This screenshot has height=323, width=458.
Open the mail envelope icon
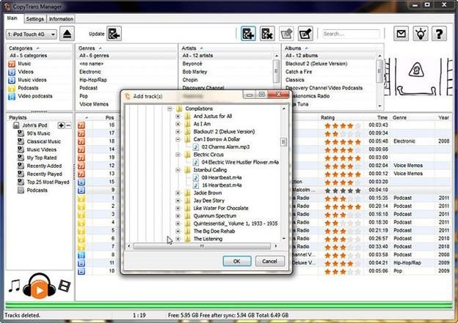coord(401,34)
